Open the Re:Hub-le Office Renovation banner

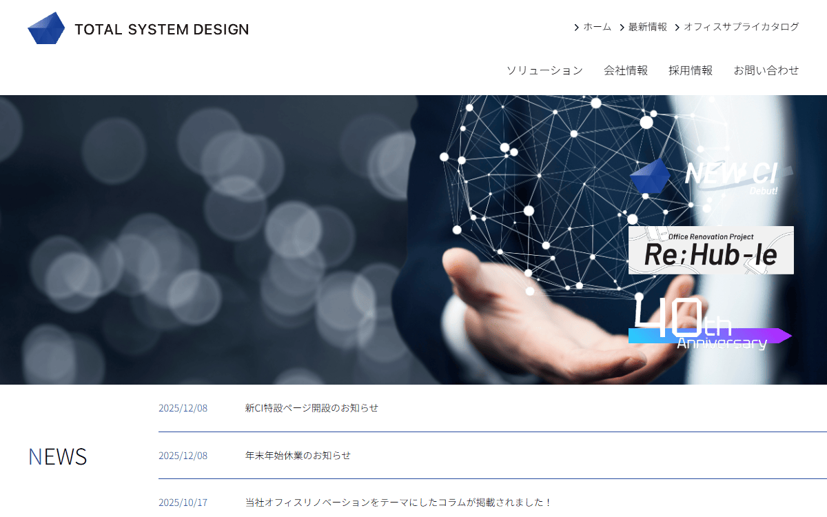(711, 250)
